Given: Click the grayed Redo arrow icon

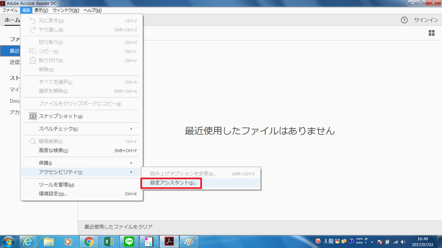Looking at the screenshot, I should 33,30.
